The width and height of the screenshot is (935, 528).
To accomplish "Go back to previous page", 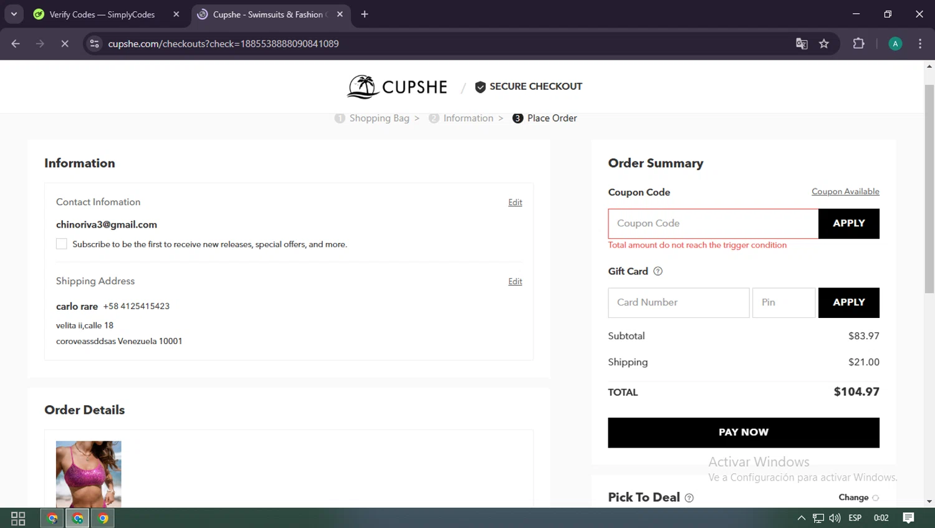I will [x=16, y=44].
